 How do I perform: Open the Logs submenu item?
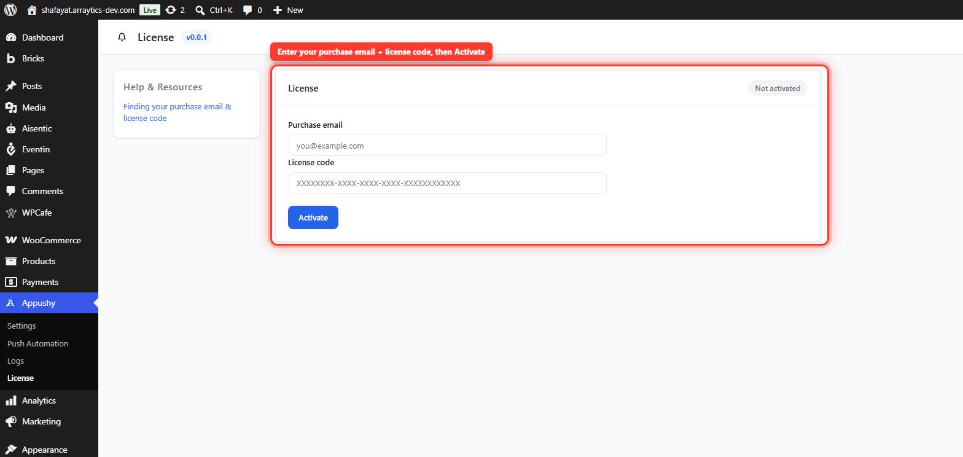click(x=15, y=361)
